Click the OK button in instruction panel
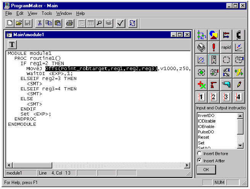Image resolution: width=250 pixels, height=189 pixels. tap(206, 170)
